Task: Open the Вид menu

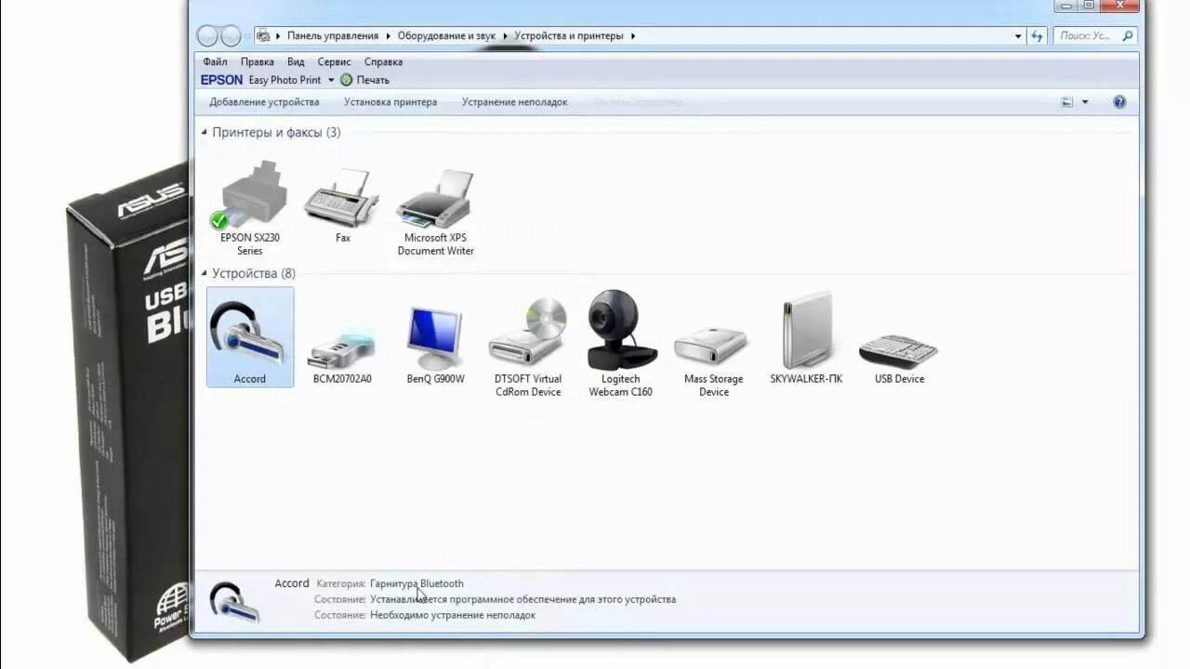Action: click(296, 62)
